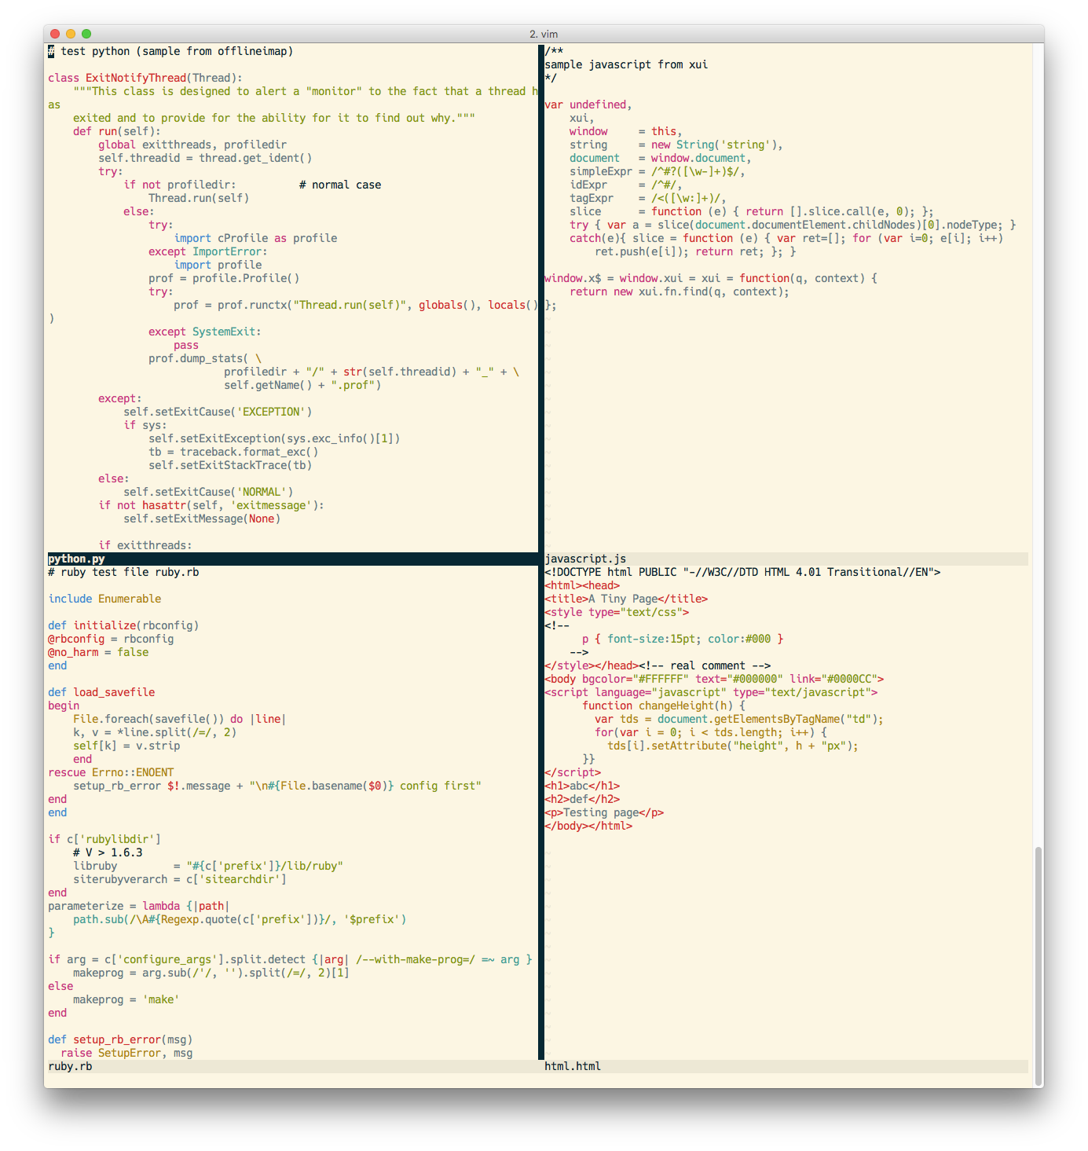This screenshot has width=1088, height=1151.
Task: Click 'tb = traceback.format_exc()' line
Action: [233, 452]
